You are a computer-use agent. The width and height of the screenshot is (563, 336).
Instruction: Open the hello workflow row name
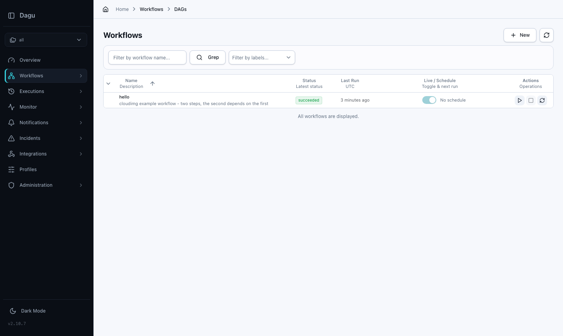click(x=124, y=97)
